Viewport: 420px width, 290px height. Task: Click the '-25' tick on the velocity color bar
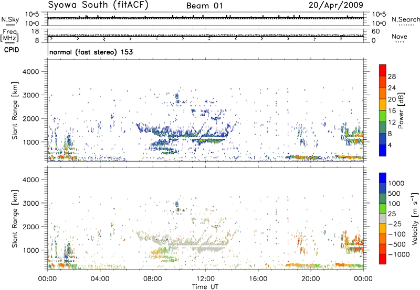(x=395, y=224)
